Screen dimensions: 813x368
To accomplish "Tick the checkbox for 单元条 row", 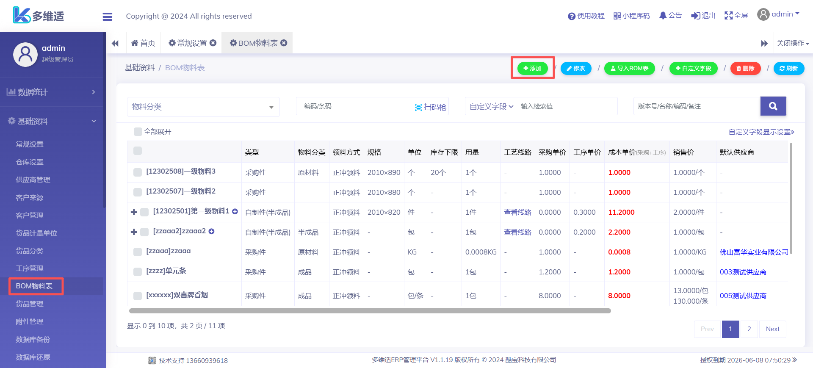I will tap(138, 272).
